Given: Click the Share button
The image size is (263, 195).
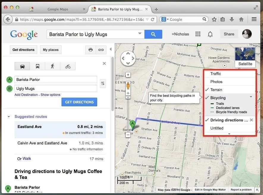Looking at the screenshot, I should tap(229, 34).
